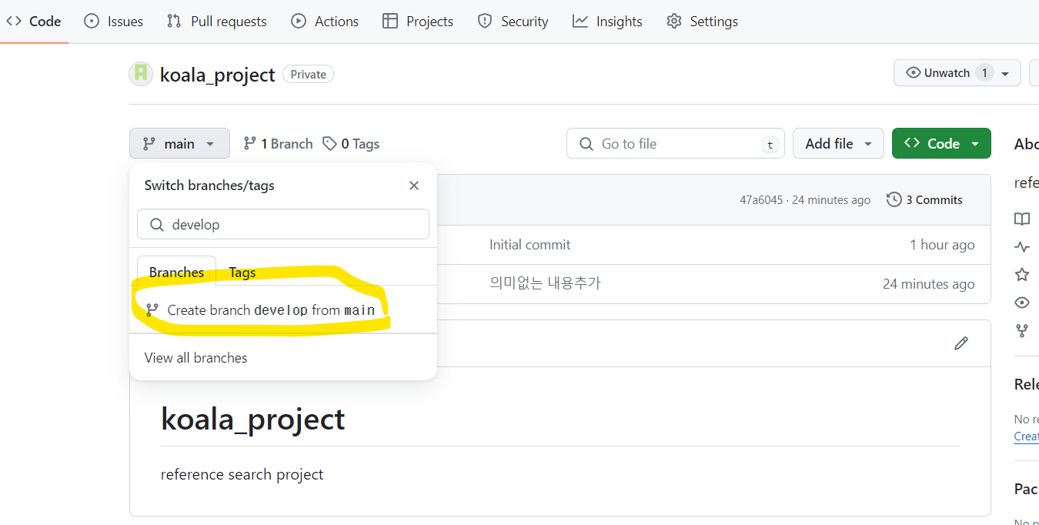Click View all branches link

coord(196,358)
